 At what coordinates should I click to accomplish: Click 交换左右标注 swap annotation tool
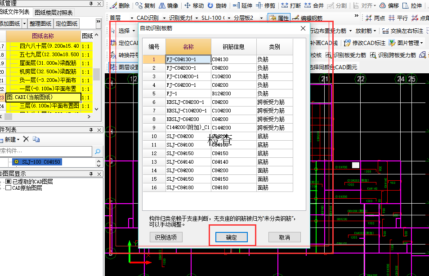point(402,31)
